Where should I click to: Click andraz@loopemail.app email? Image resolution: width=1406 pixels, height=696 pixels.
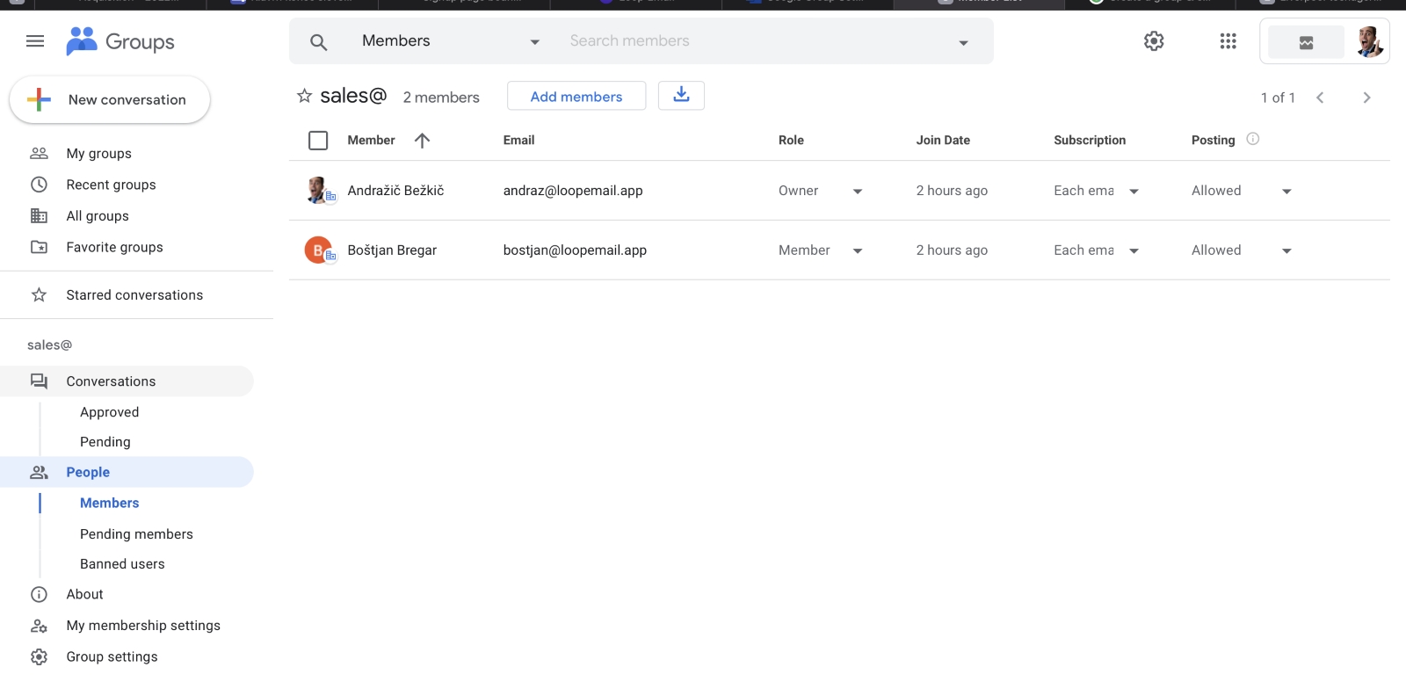[573, 191]
